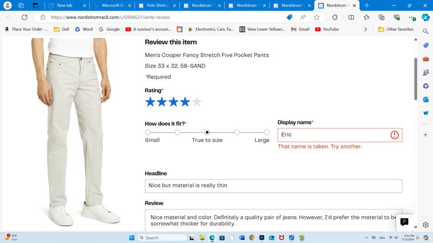Select the Large fit radio button
433x243 pixels.
pos(267,132)
